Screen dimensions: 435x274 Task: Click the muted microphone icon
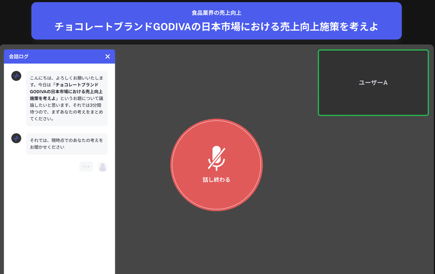point(216,158)
